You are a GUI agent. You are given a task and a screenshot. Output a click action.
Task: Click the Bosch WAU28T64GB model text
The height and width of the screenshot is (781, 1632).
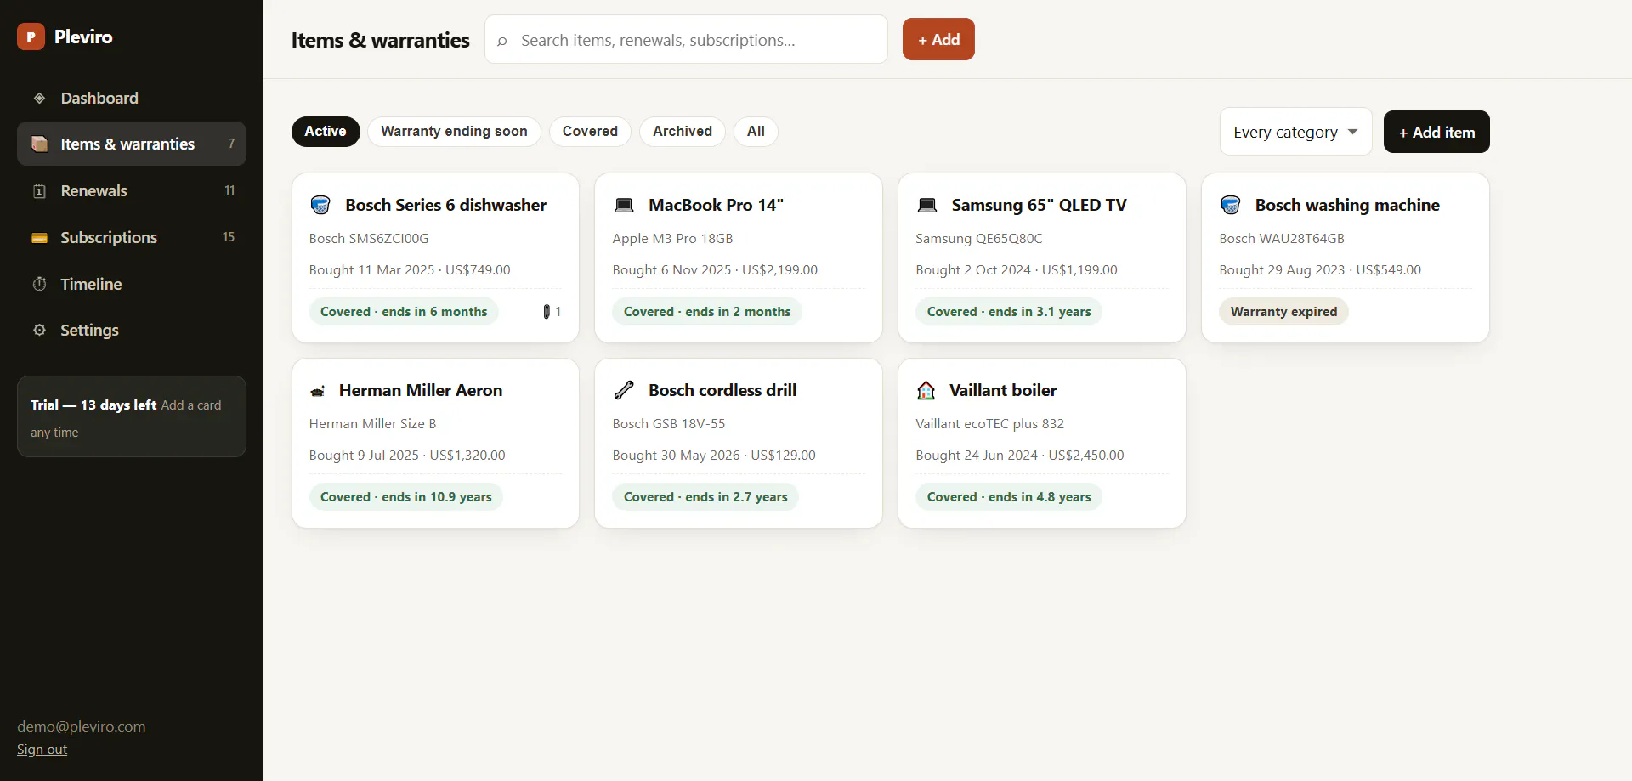pos(1282,239)
